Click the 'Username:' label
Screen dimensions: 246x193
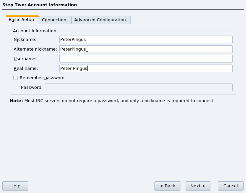(x=25, y=59)
